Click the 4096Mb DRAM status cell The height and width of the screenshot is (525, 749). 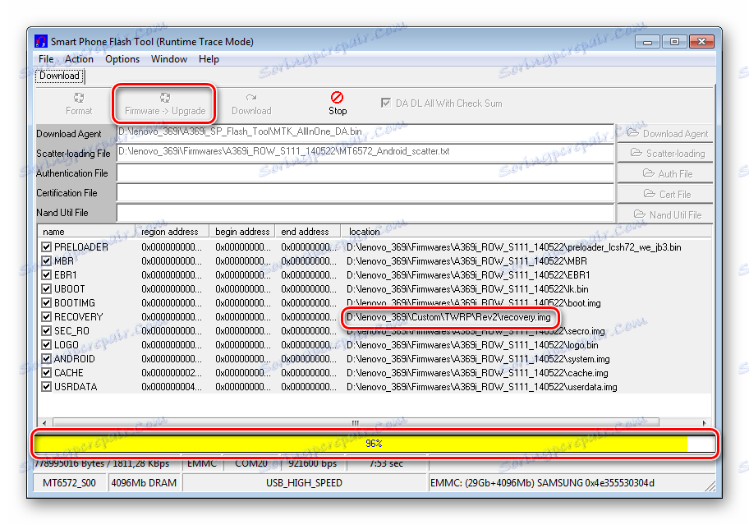click(x=144, y=483)
